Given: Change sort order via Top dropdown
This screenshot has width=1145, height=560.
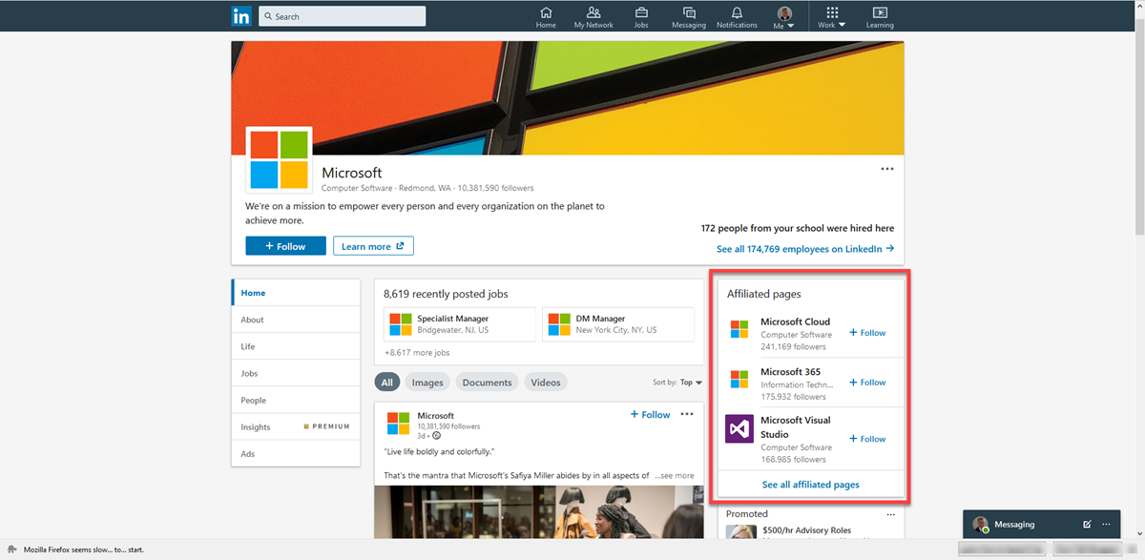Looking at the screenshot, I should coord(692,382).
